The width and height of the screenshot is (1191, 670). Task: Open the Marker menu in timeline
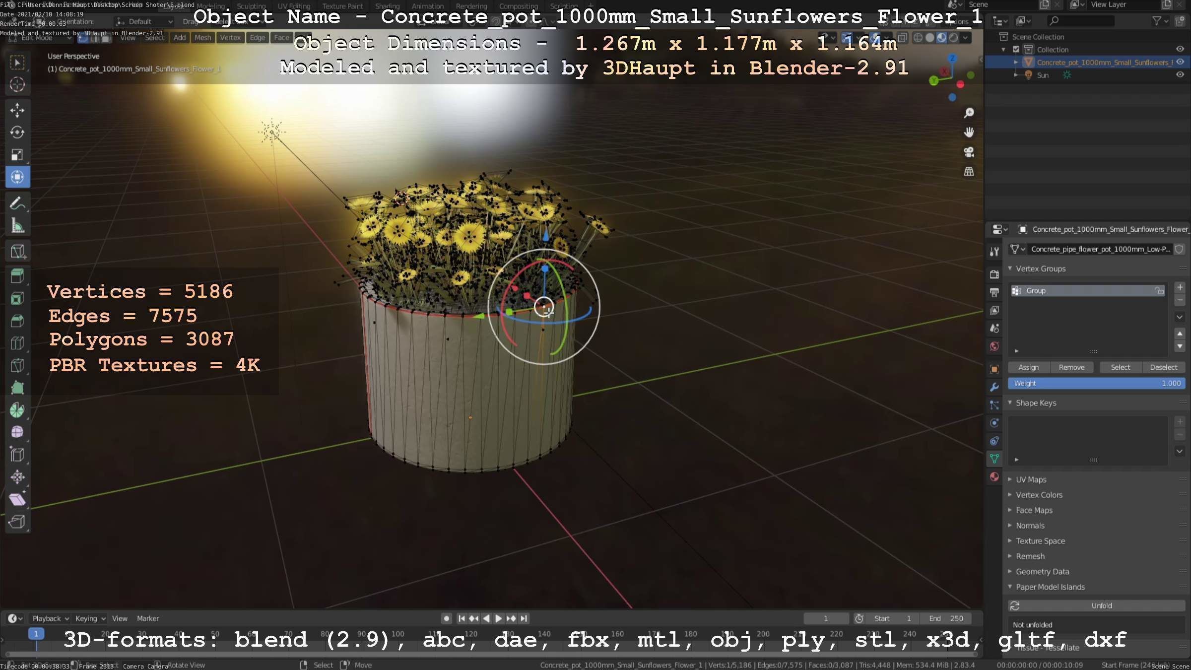tap(148, 618)
